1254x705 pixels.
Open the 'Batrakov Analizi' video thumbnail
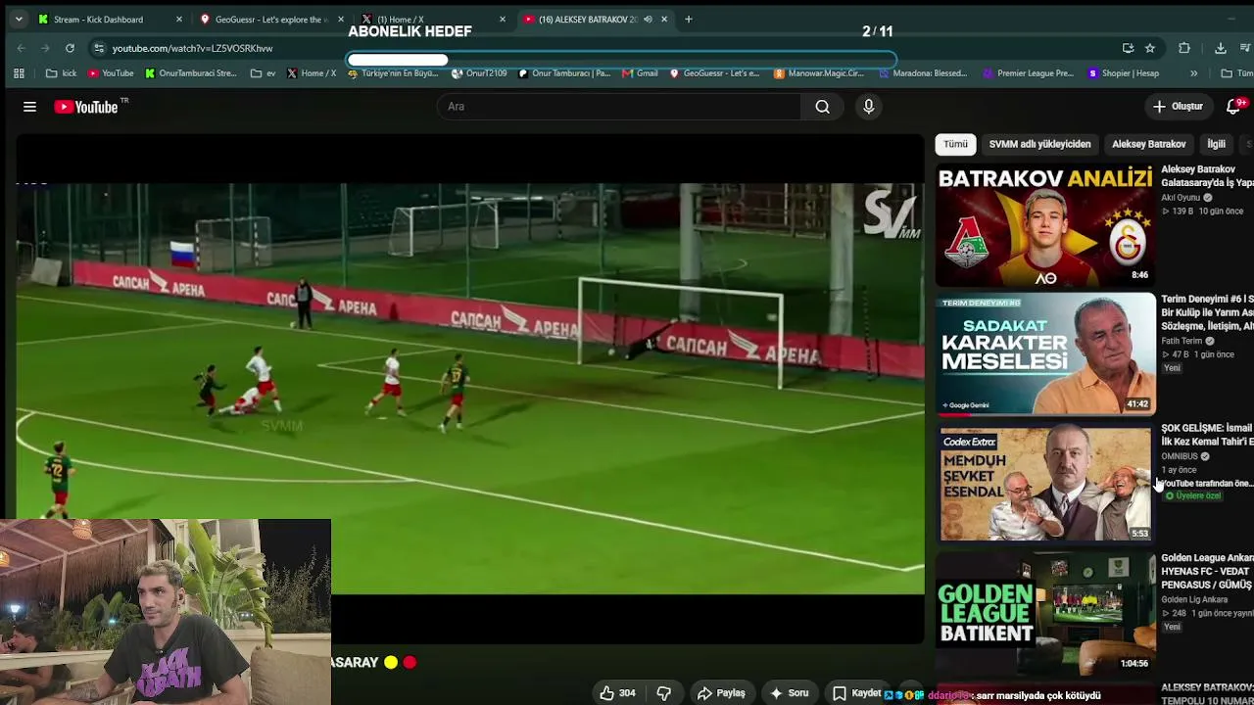pyautogui.click(x=1045, y=226)
